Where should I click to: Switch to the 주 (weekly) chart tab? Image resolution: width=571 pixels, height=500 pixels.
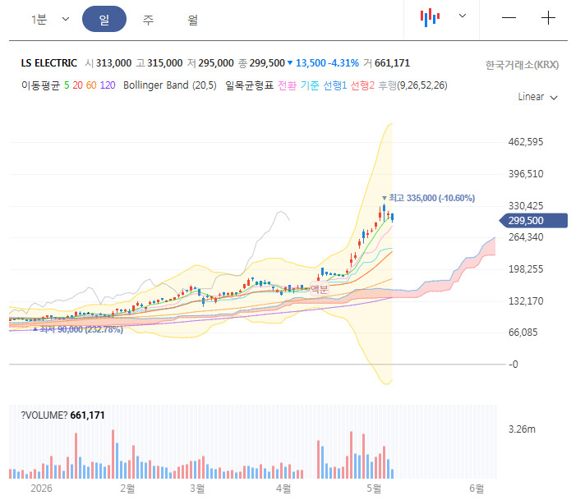click(x=148, y=20)
